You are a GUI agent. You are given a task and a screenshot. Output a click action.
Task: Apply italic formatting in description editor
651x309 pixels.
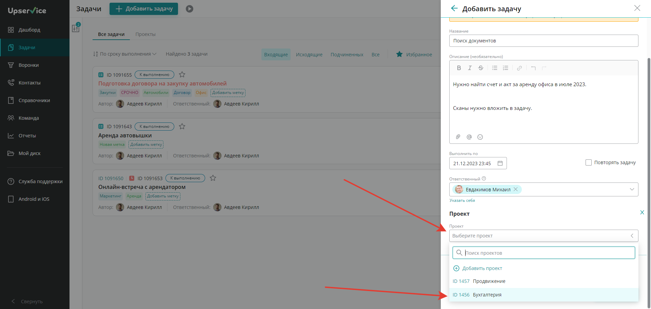click(470, 68)
